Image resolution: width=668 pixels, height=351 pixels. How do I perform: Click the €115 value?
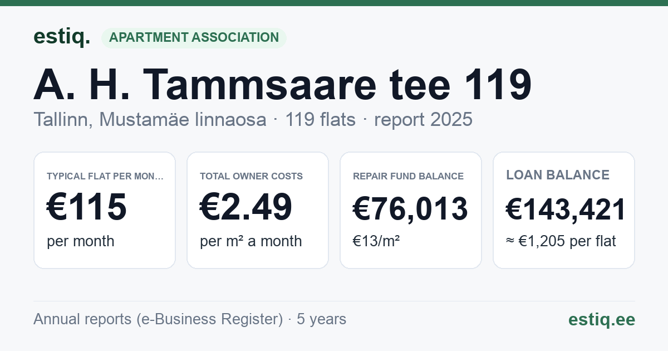tap(87, 208)
